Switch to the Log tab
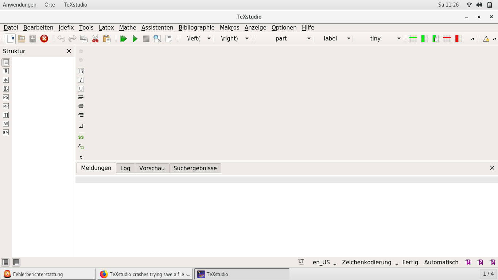 click(125, 168)
